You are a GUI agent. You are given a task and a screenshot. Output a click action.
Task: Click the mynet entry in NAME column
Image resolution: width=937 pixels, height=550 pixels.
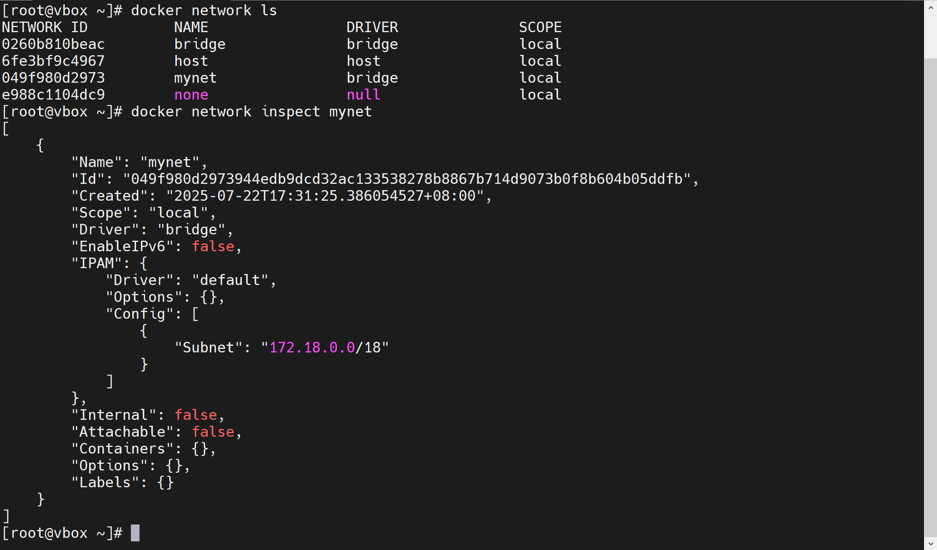pyautogui.click(x=195, y=78)
